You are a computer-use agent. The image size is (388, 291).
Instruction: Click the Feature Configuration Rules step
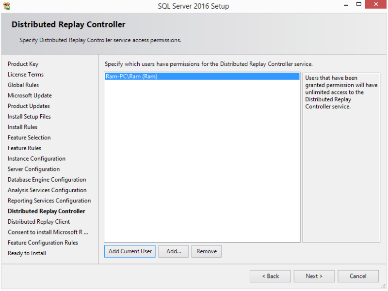pyautogui.click(x=43, y=243)
